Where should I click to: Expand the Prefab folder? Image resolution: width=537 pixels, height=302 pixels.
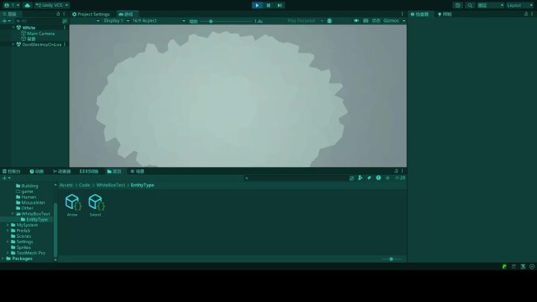(8, 230)
